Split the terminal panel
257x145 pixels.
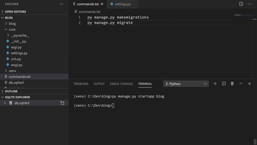[x=224, y=84]
